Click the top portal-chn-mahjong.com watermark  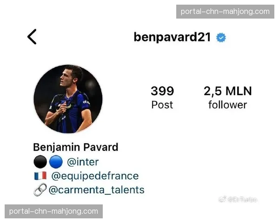225,12
